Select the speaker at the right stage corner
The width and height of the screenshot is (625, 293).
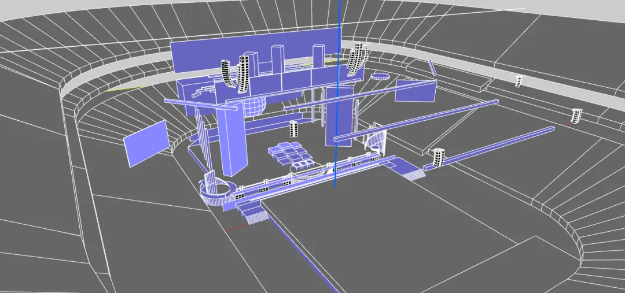[x=437, y=157]
